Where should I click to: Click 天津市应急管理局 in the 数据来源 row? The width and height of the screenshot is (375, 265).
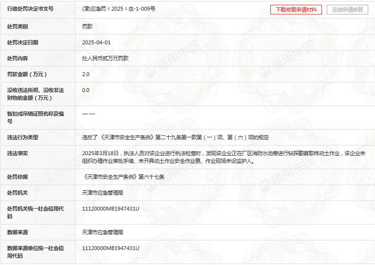pyautogui.click(x=103, y=232)
